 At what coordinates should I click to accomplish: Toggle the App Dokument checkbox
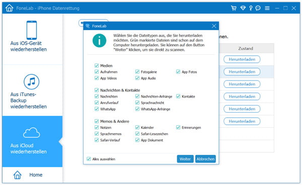tap(137, 140)
